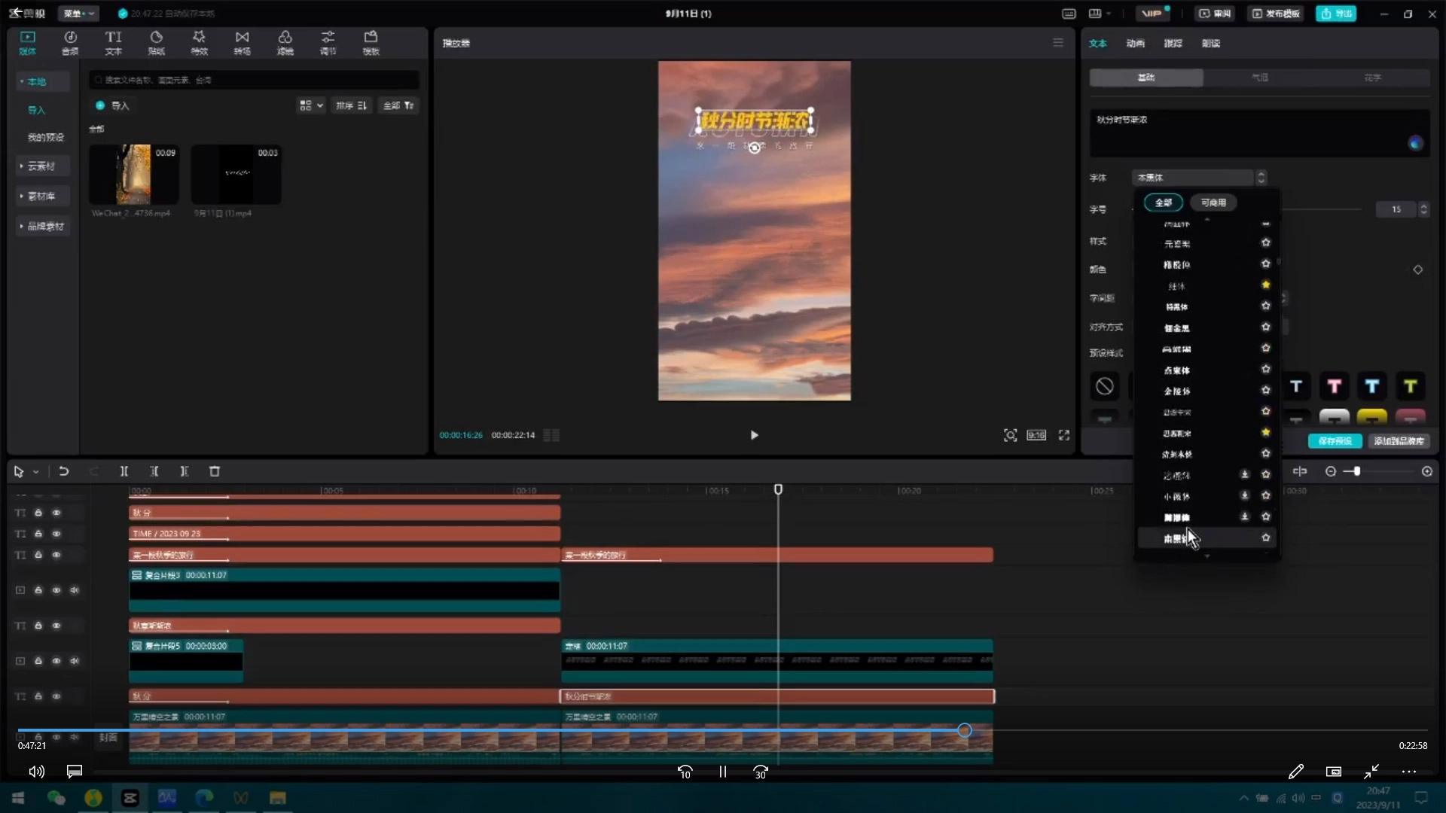
Task: Switch to the 动画 (Animation) tab
Action: click(x=1135, y=43)
